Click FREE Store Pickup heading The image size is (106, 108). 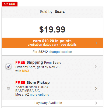(x=33, y=82)
